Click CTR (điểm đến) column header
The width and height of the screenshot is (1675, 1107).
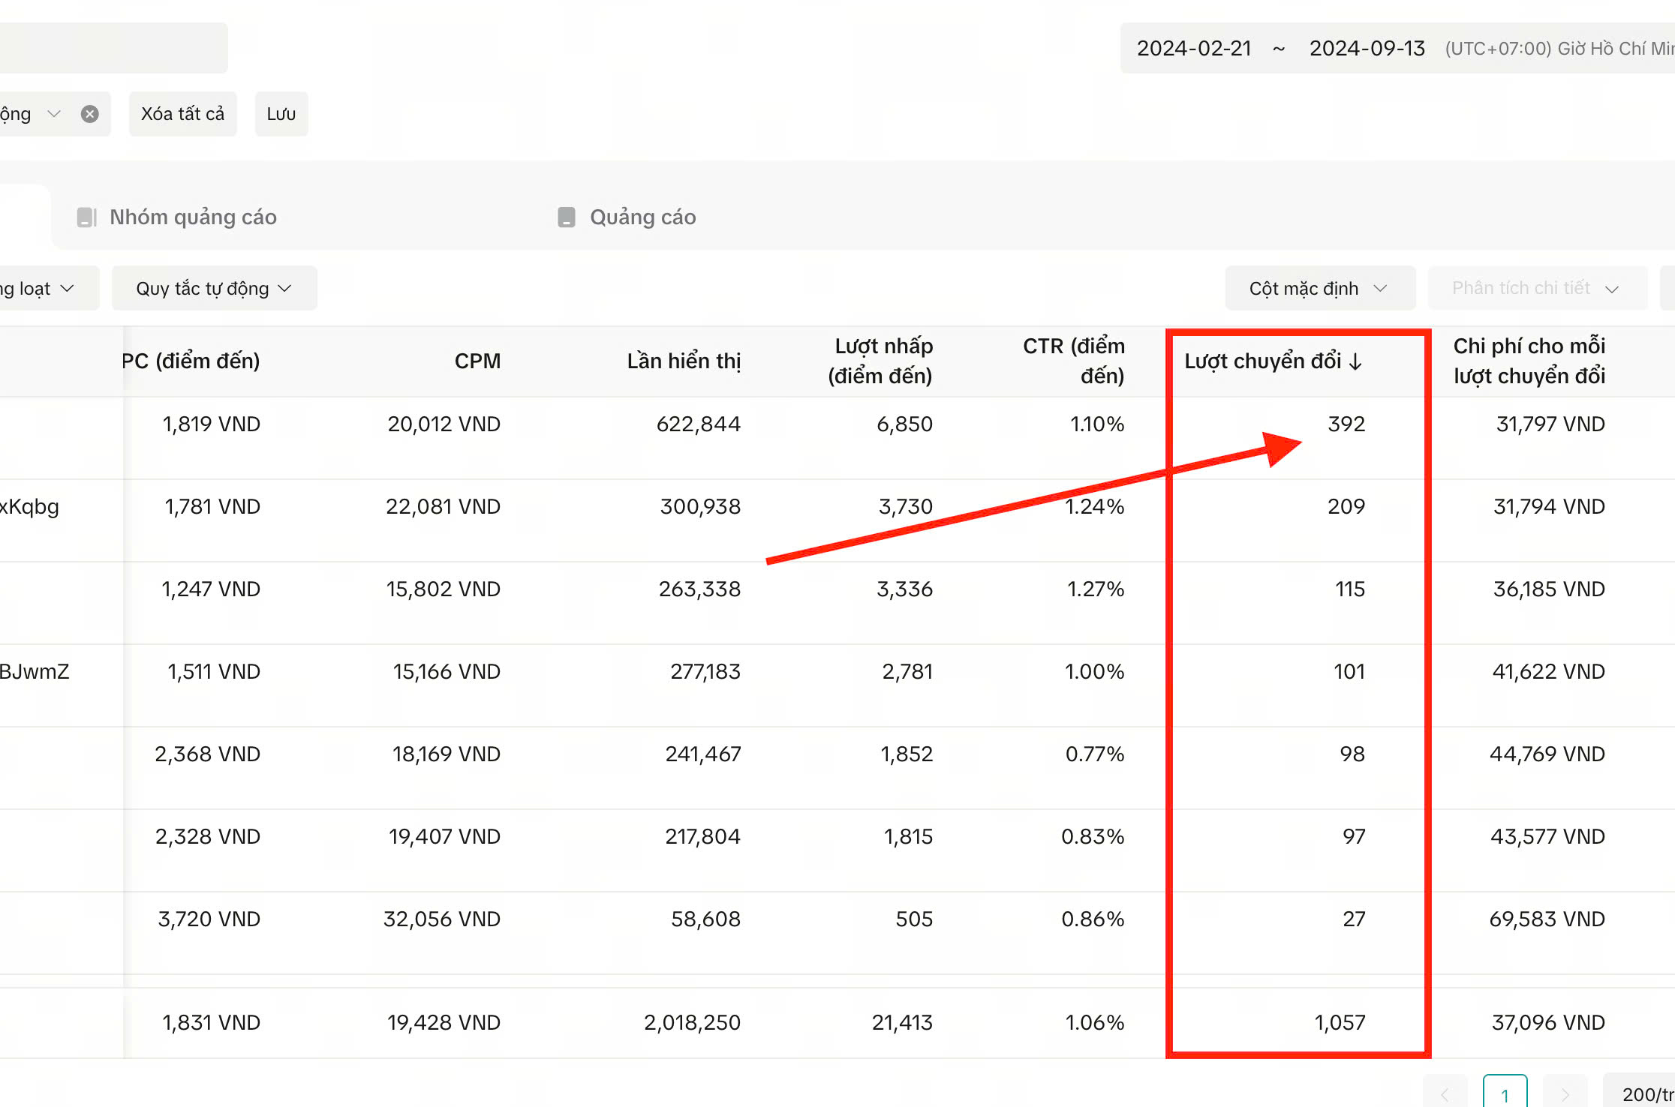point(1074,361)
